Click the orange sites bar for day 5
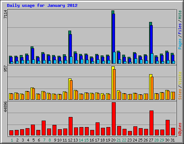The width and height of the screenshot is (184, 144). 33,94
